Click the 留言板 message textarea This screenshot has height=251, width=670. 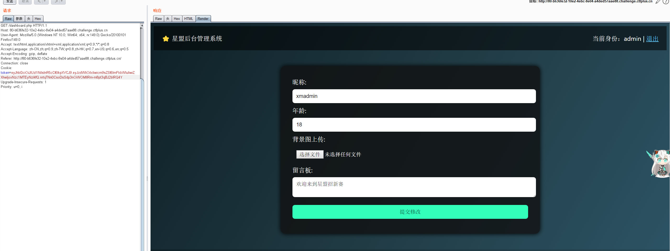click(414, 187)
